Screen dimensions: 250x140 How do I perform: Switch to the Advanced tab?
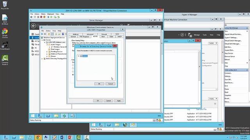point(90,34)
